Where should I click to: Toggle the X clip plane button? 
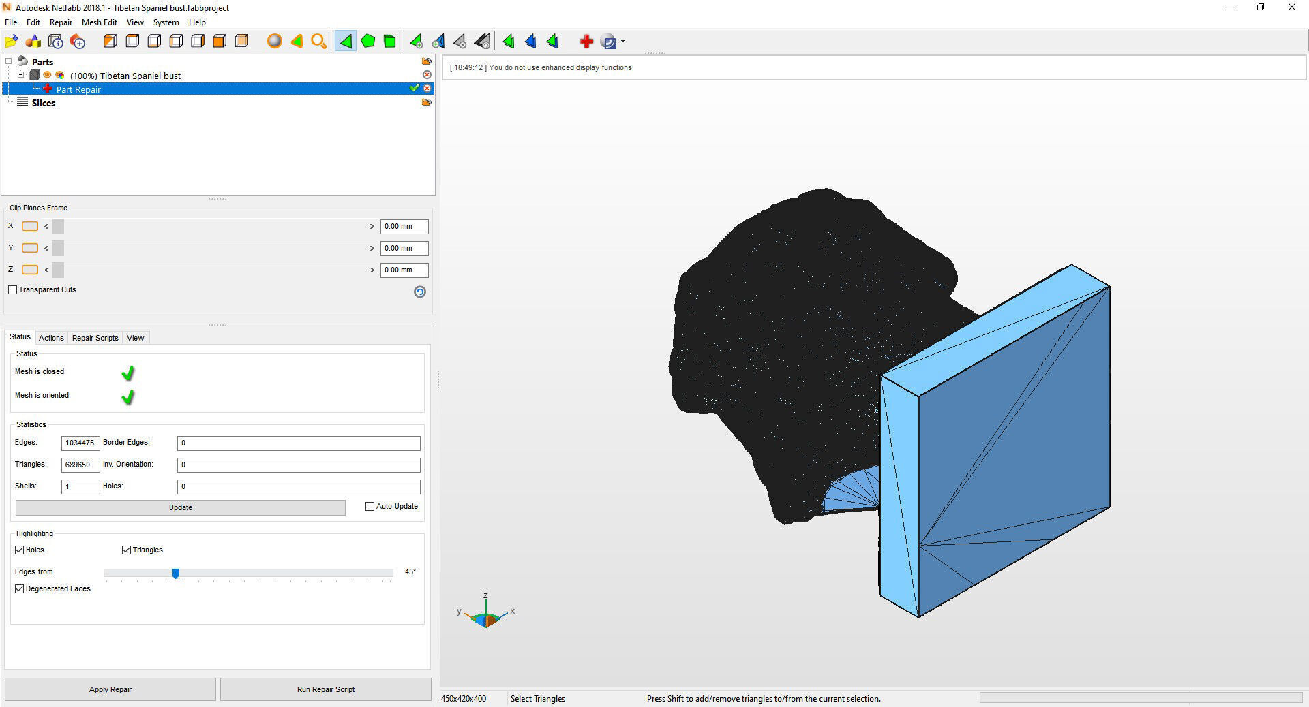(x=30, y=226)
